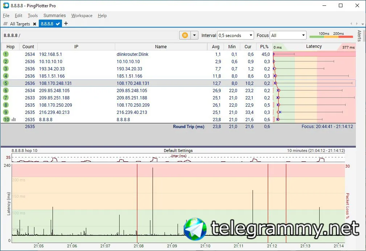Click the tab scroll-left arrow
The width and height of the screenshot is (366, 251).
[351, 24]
